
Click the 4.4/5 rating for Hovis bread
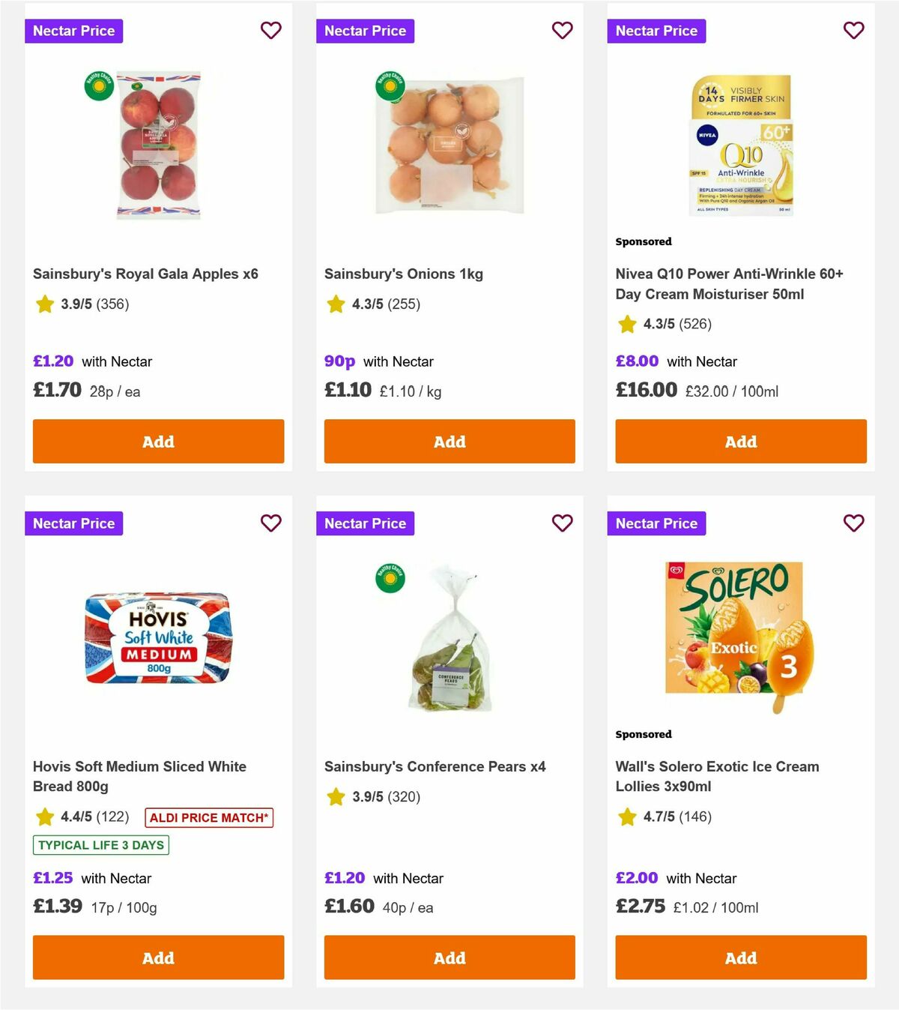(76, 817)
